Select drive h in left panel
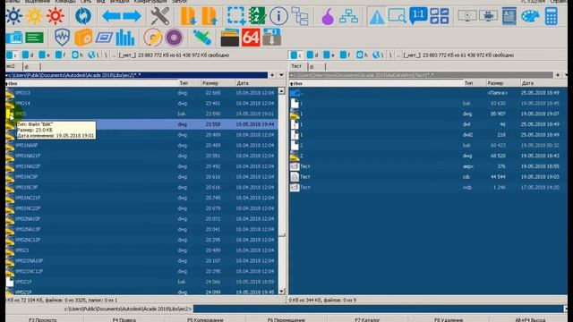Image resolution: width=573 pixels, height=322 pixels. (78, 55)
